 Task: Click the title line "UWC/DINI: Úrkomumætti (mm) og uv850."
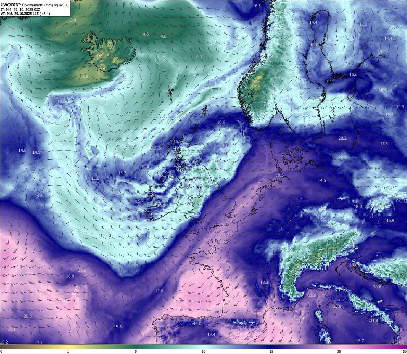[35, 5]
